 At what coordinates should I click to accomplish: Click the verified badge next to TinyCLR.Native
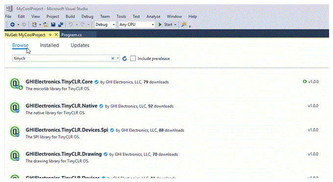101,106
